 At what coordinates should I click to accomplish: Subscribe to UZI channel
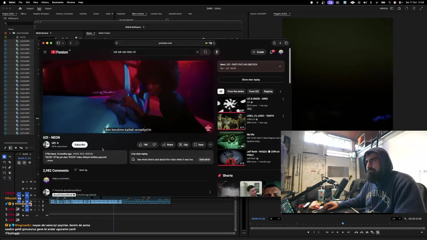click(x=80, y=145)
